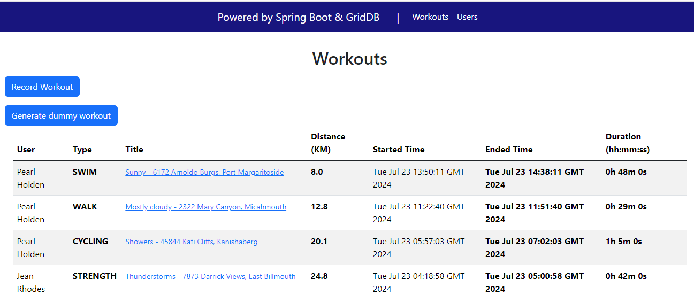Click the Powered by Spring Boot & GridDB brand
The height and width of the screenshot is (295, 694).
(298, 17)
